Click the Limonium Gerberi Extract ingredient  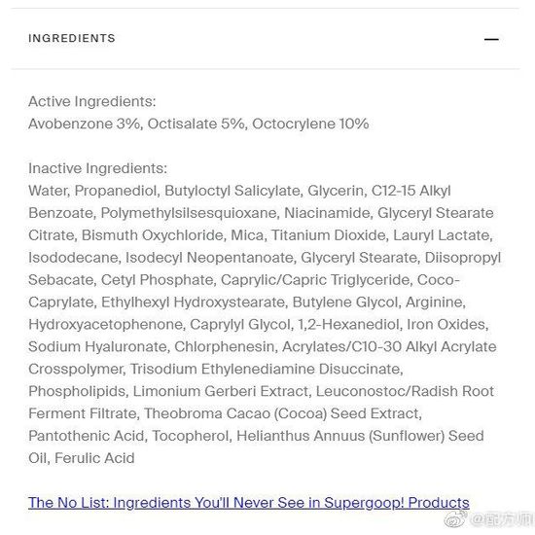tap(221, 391)
